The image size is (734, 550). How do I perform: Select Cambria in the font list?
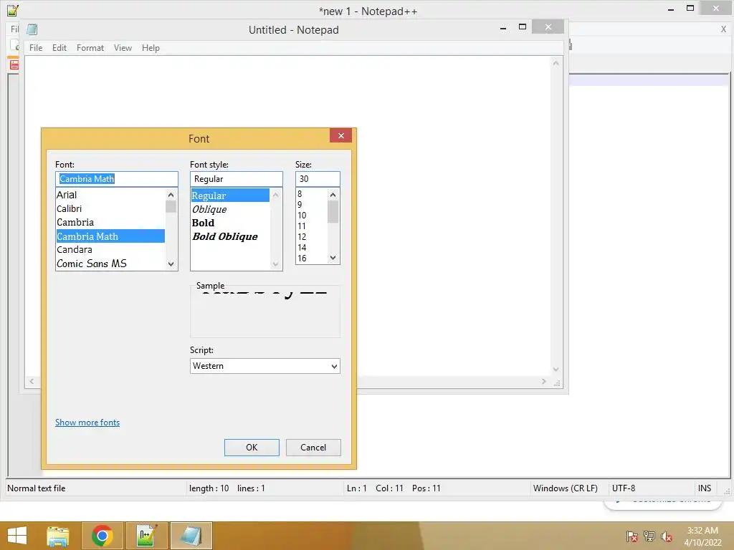[x=110, y=223]
